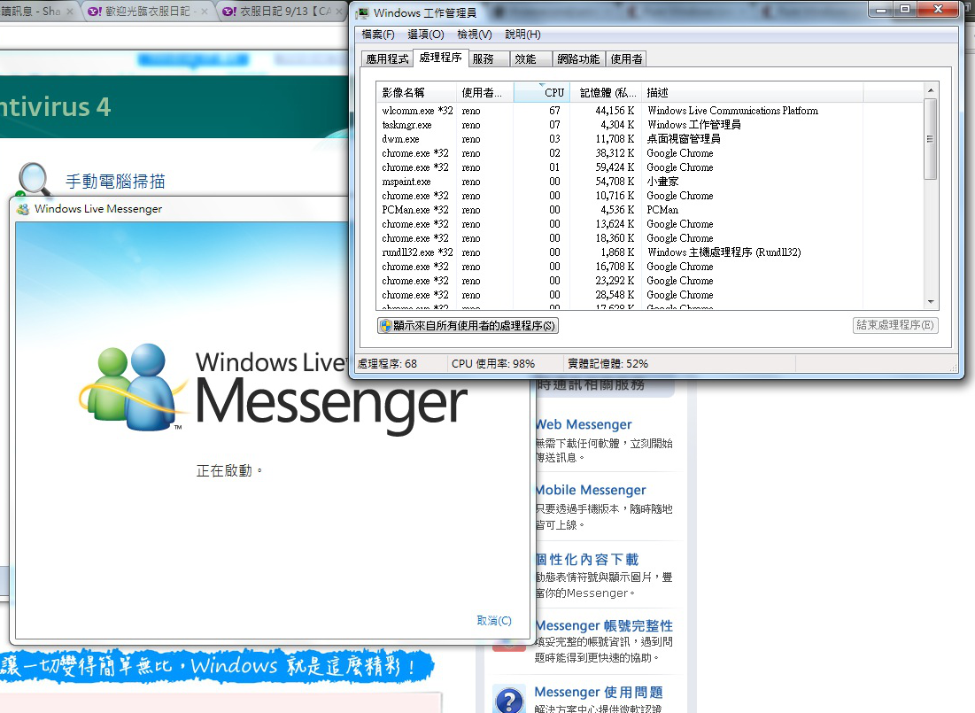Click the process list scroll-up arrow

point(930,90)
